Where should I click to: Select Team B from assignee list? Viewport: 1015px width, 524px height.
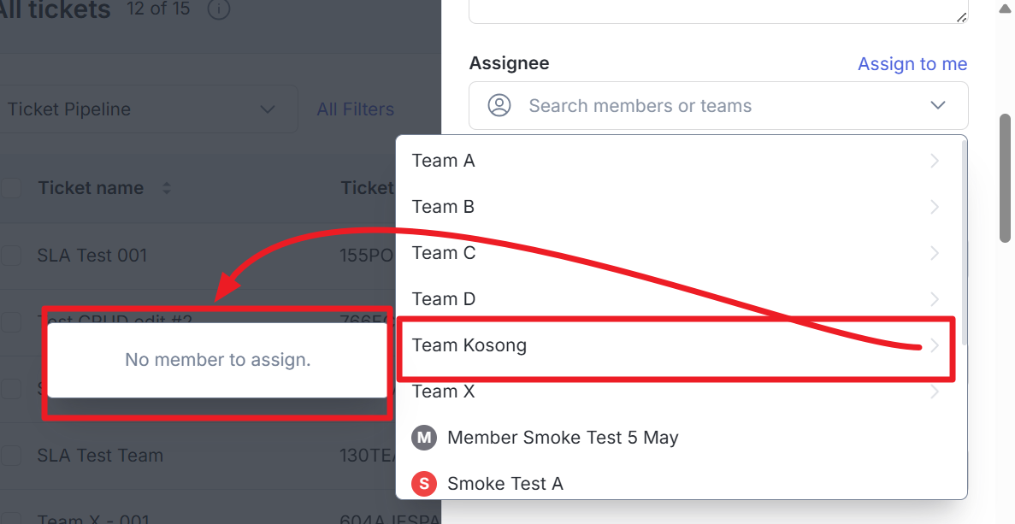443,207
